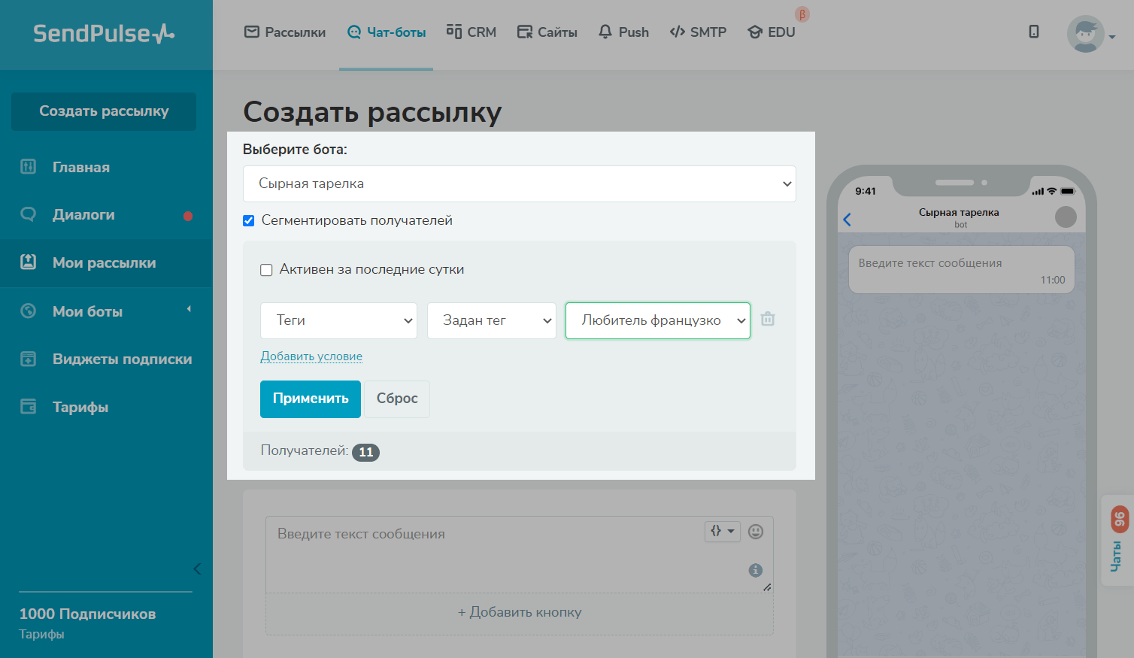
Task: Uncheck the Сегментировать получателей checkbox
Action: coord(249,221)
